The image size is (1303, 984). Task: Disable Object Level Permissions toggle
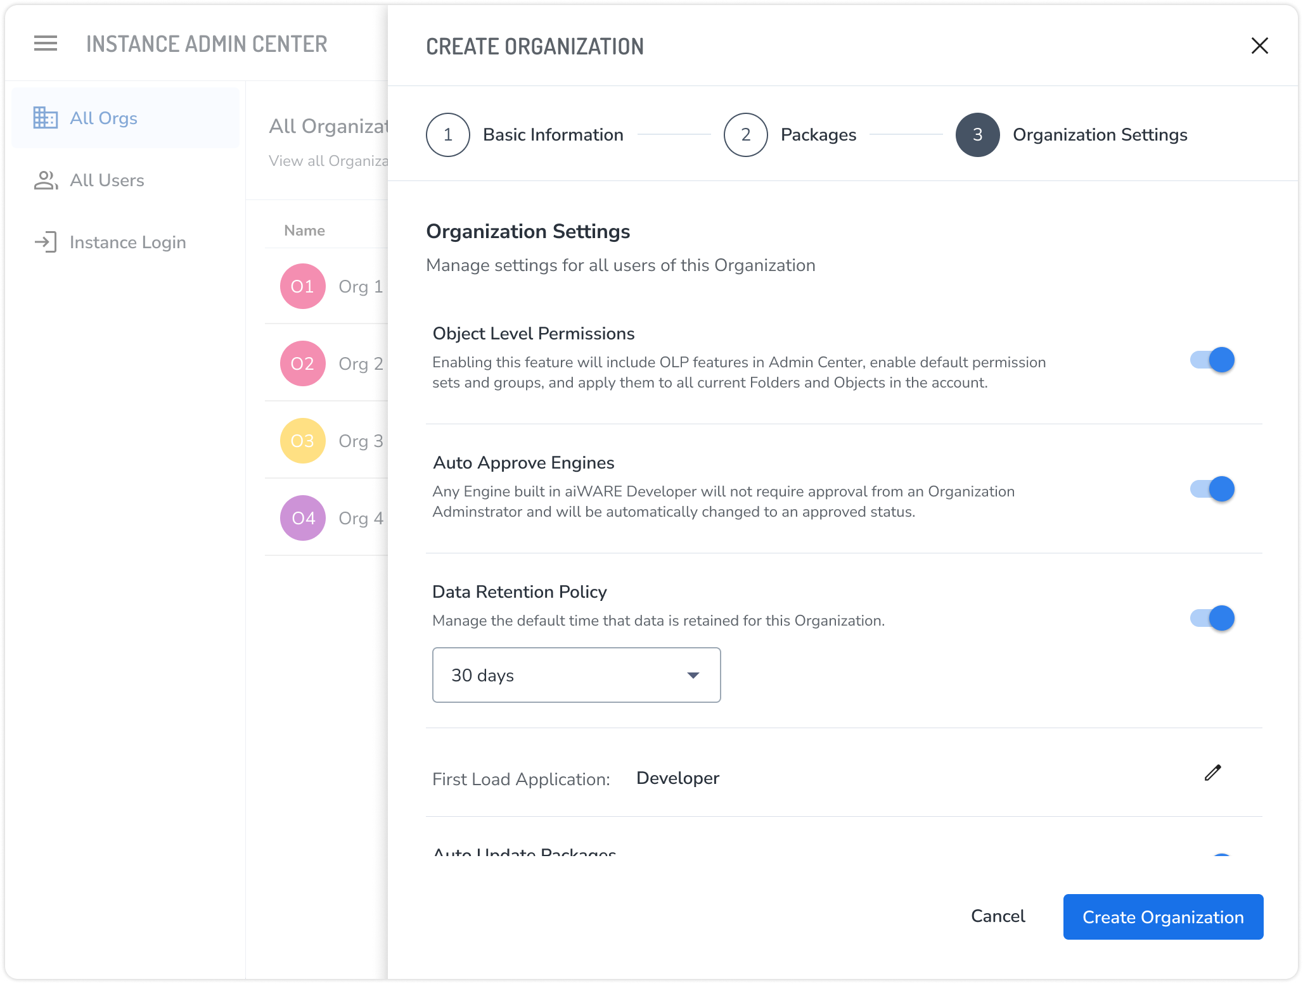[1212, 360]
